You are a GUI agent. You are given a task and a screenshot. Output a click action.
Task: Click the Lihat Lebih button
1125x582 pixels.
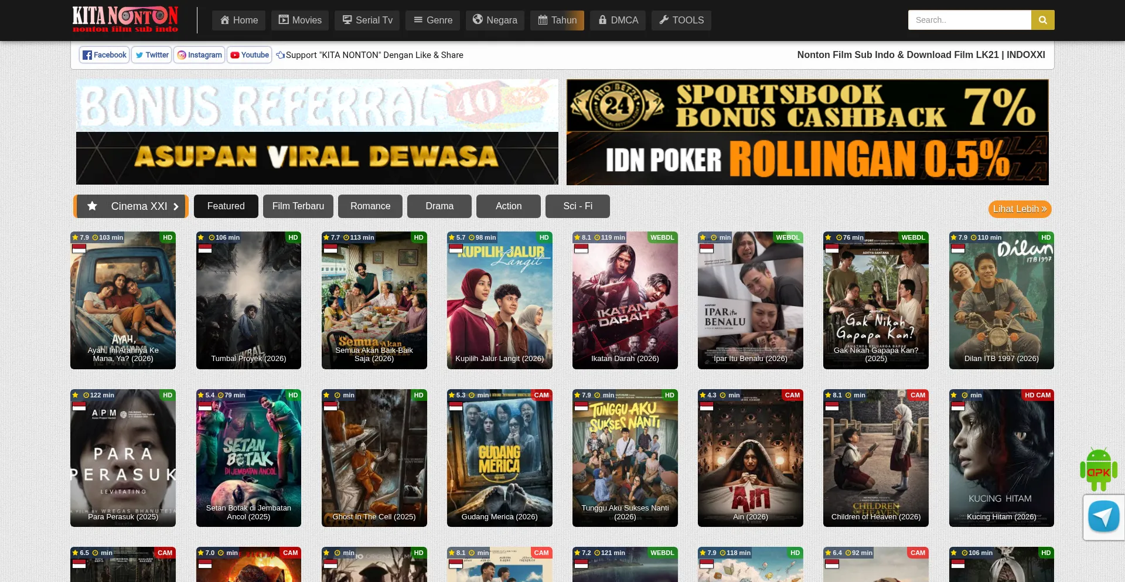pyautogui.click(x=1020, y=209)
